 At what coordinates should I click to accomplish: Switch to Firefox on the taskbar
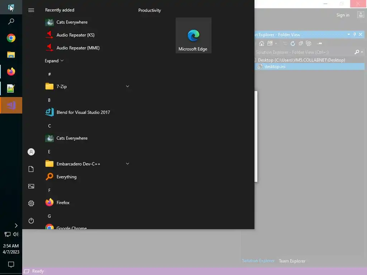tap(11, 72)
